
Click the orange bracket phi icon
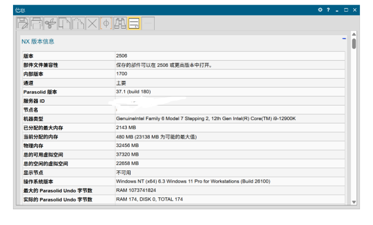pyautogui.click(x=106, y=23)
